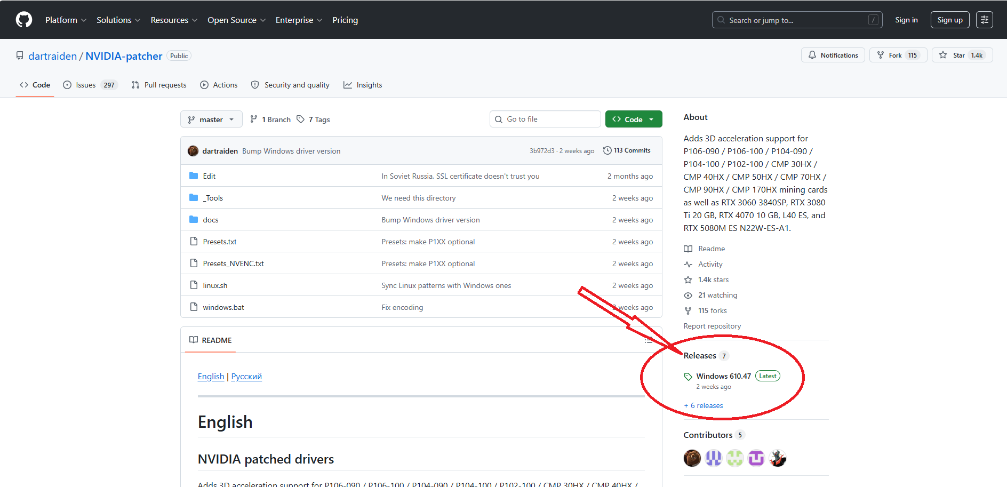The width and height of the screenshot is (1007, 487).
Task: Click the Русский language link in README
Action: [x=246, y=377]
